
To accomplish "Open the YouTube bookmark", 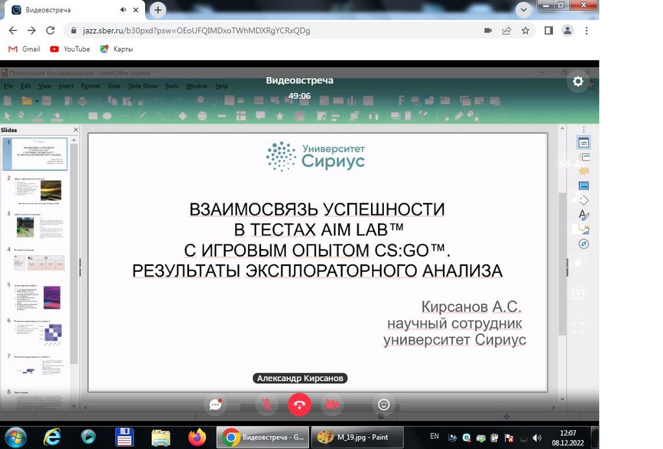I will pos(70,49).
